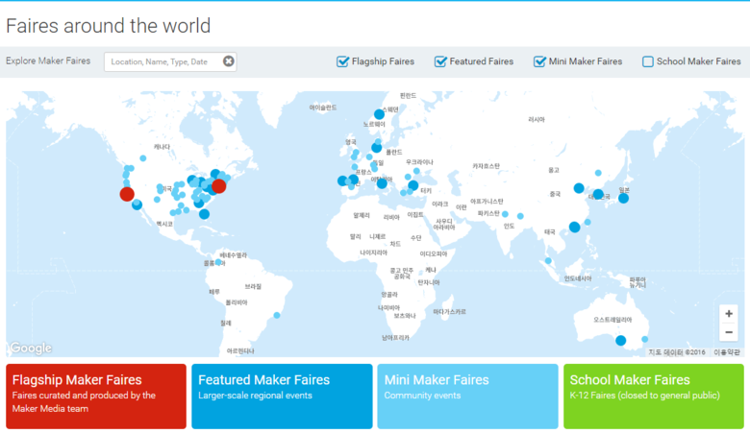Click the Google logo on the map
The width and height of the screenshot is (750, 433).
tap(31, 348)
